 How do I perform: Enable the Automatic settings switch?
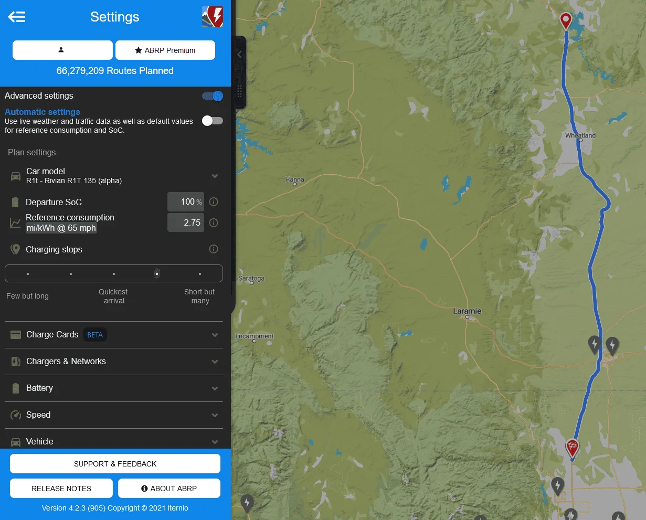pos(213,121)
